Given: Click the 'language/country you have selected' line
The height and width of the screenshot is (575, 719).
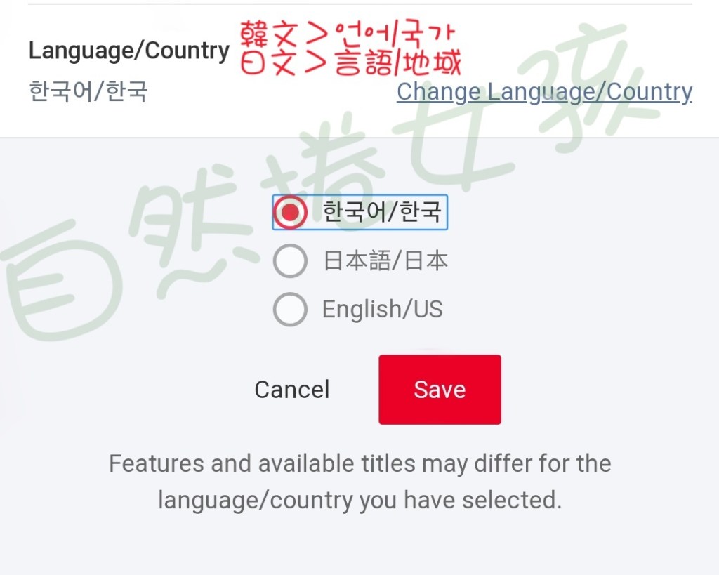Looking at the screenshot, I should point(360,500).
